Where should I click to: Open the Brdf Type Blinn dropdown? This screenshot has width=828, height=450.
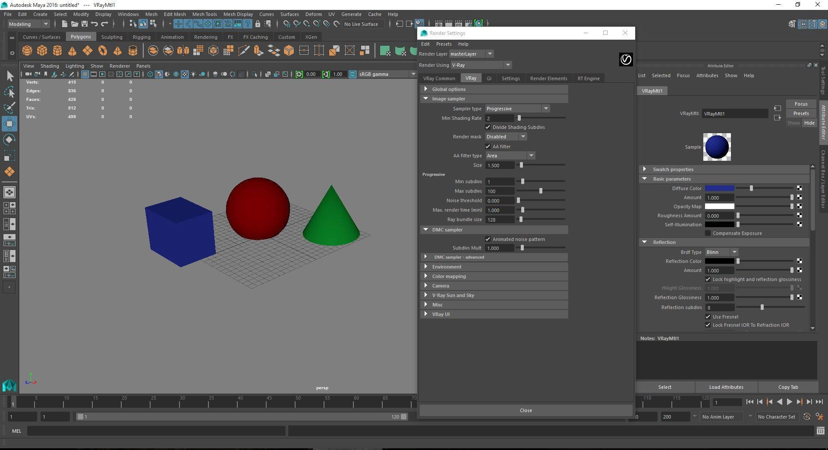[721, 252]
